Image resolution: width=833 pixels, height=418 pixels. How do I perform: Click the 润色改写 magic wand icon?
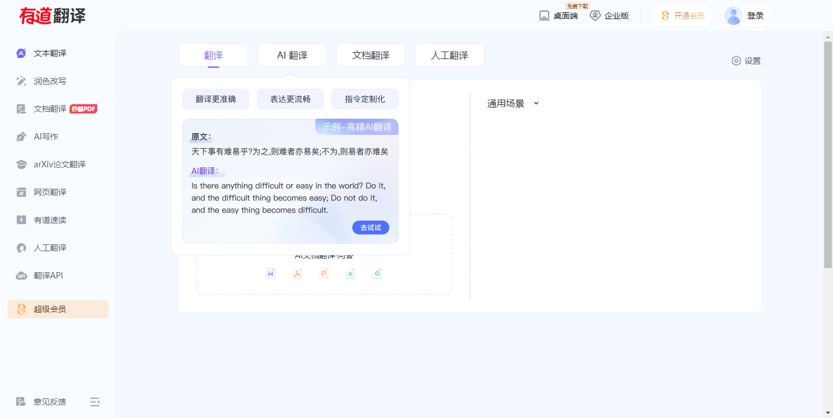click(21, 81)
